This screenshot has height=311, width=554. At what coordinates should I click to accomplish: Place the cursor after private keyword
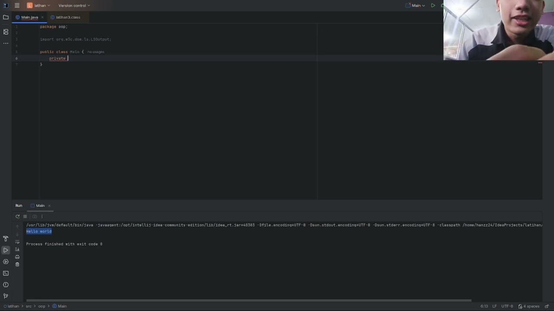(68, 58)
